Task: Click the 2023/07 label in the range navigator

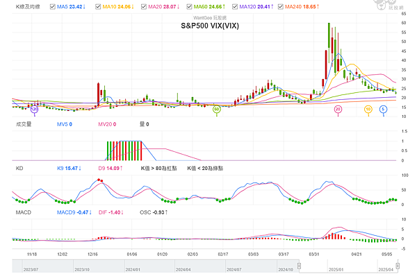Action: [x=31, y=269]
